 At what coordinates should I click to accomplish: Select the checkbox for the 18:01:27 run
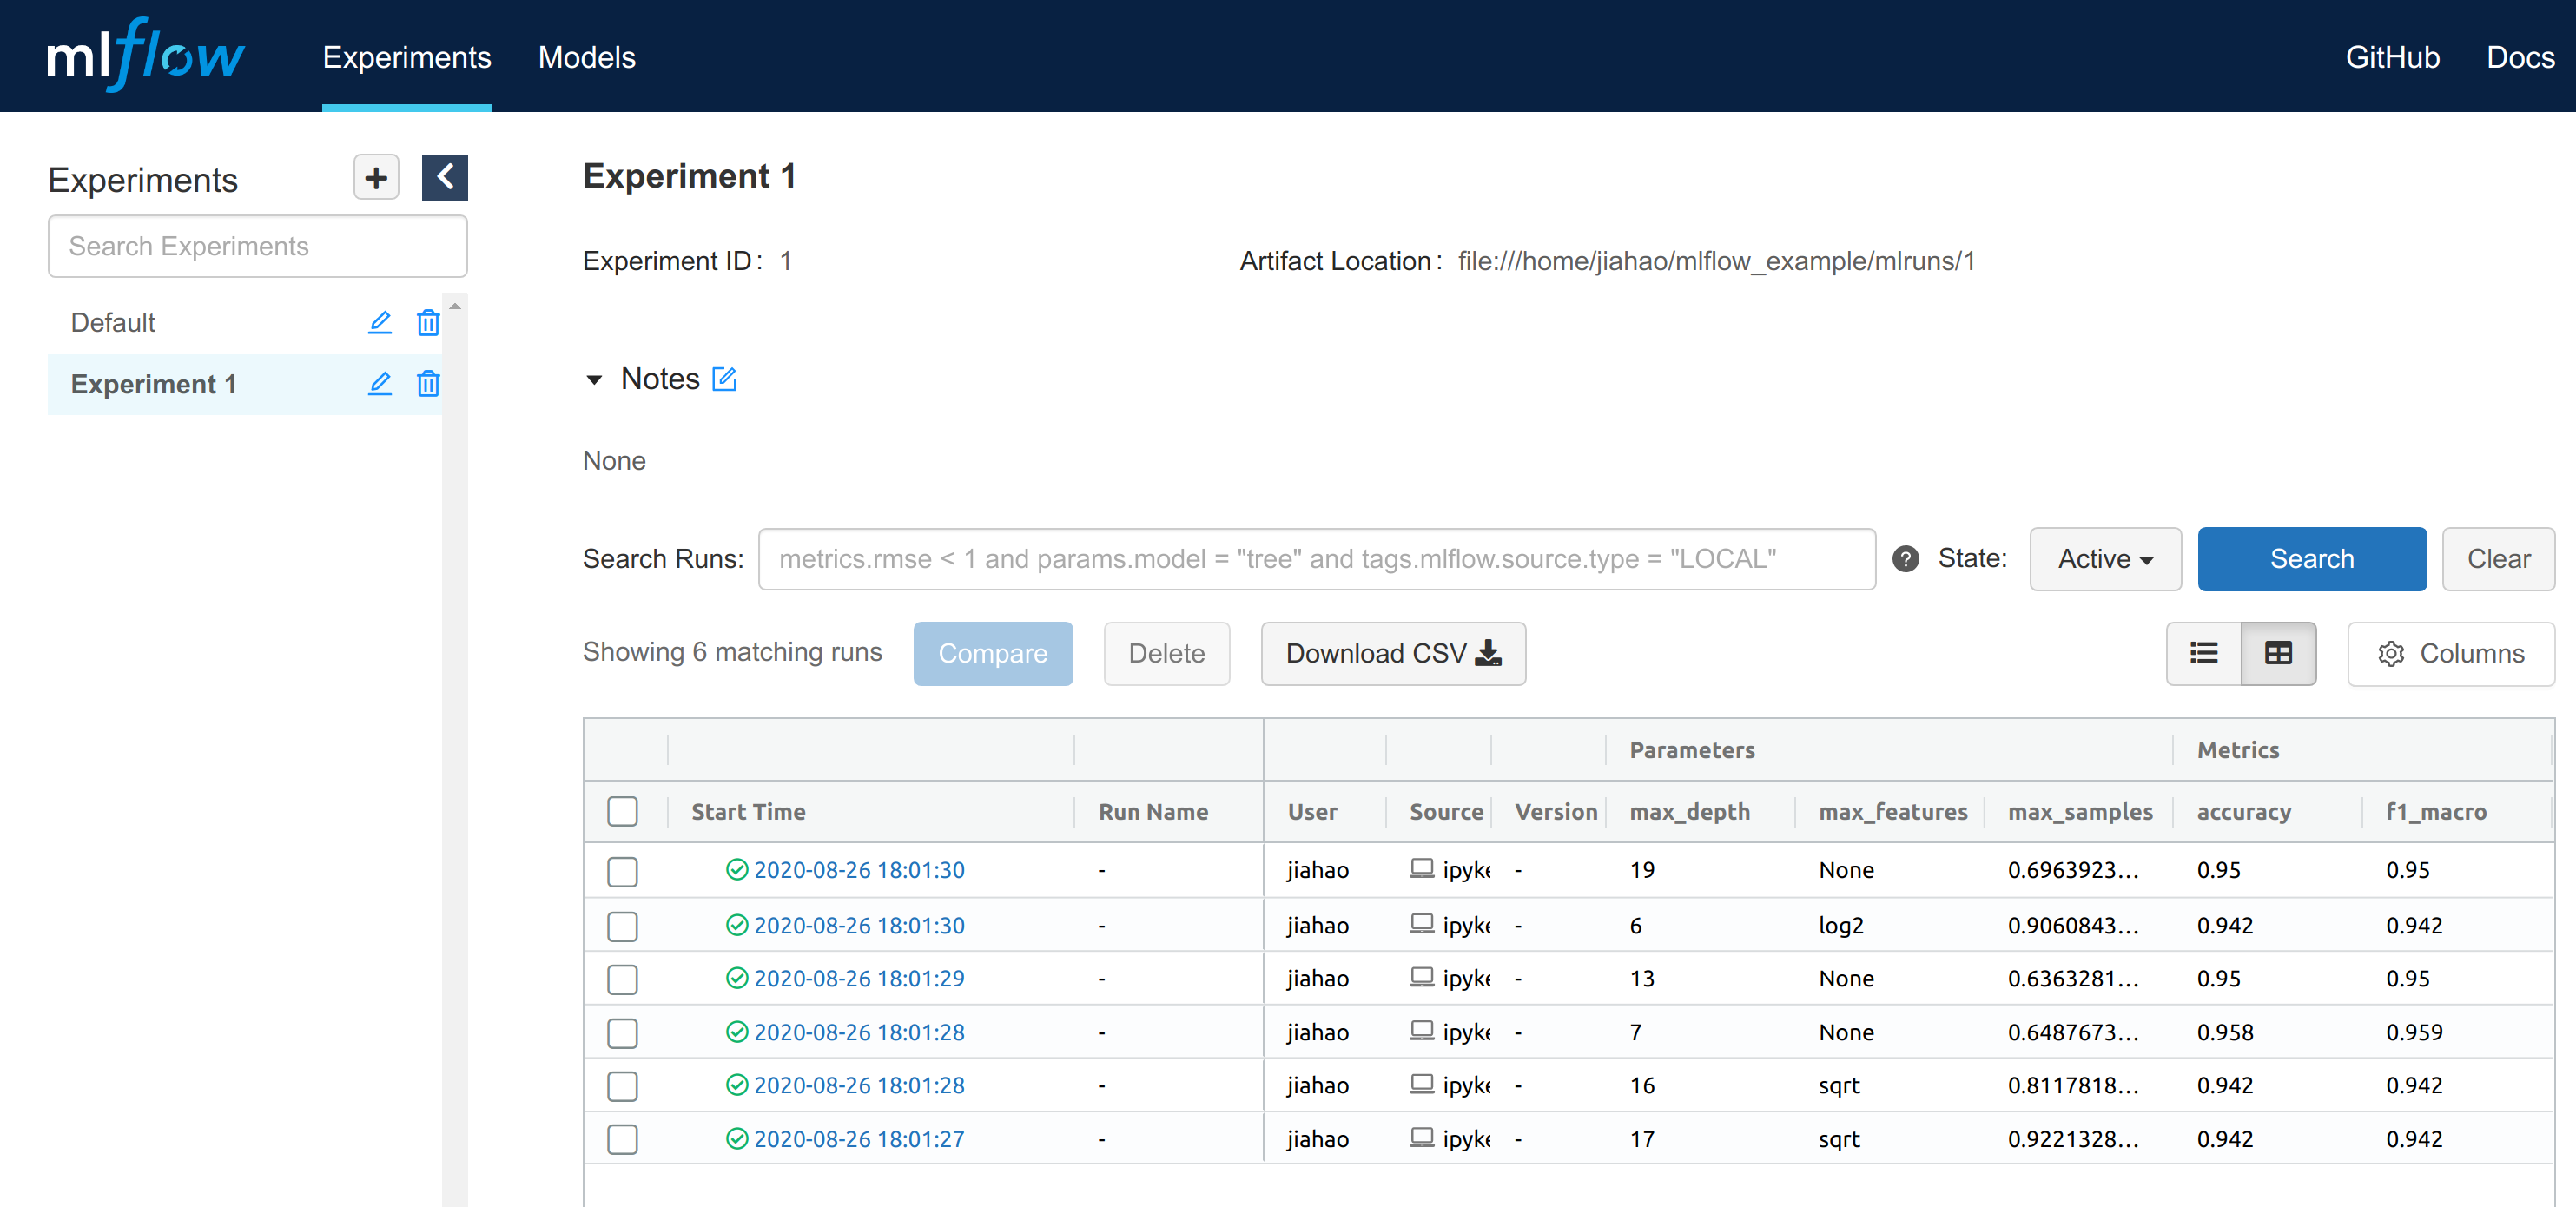coord(622,1139)
